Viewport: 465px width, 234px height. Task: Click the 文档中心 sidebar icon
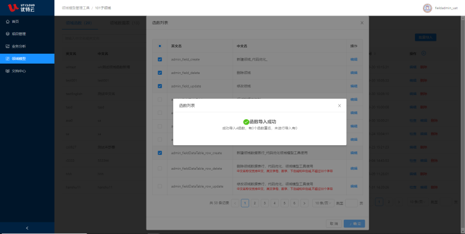coord(7,71)
